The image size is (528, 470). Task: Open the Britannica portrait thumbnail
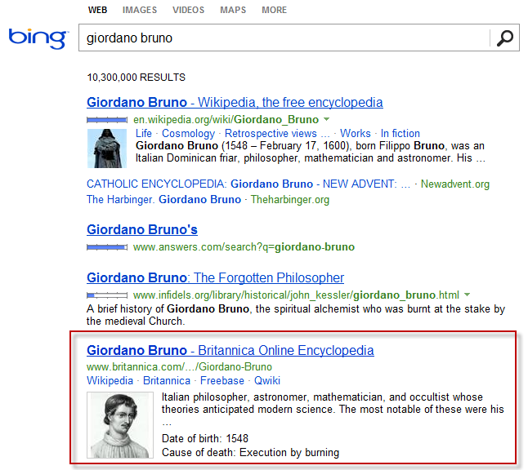tap(120, 425)
